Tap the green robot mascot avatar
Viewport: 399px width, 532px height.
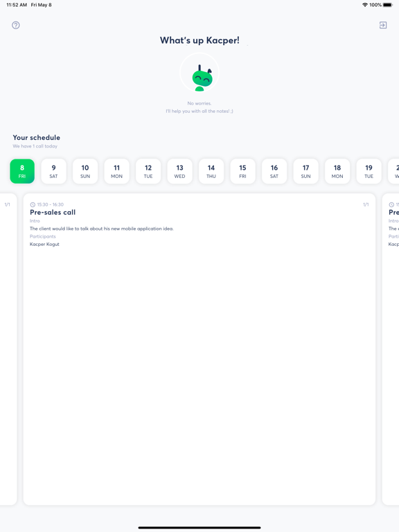click(199, 73)
